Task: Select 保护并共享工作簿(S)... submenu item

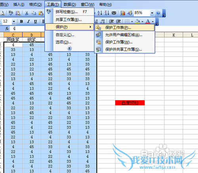Action: point(125,49)
